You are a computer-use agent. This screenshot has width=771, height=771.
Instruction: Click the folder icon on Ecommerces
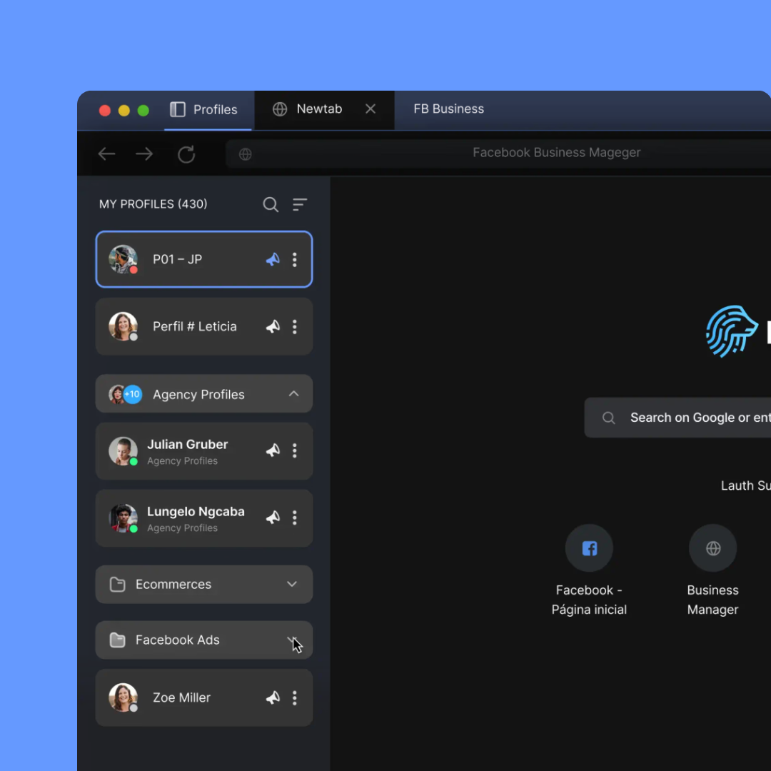[x=118, y=584]
